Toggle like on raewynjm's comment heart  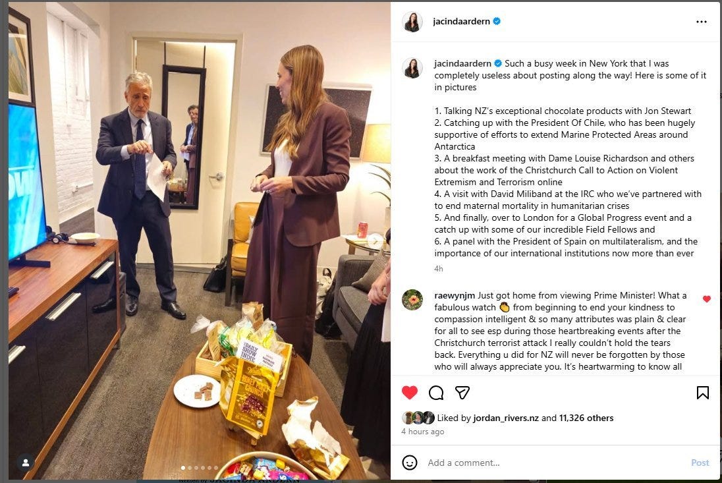coord(706,298)
